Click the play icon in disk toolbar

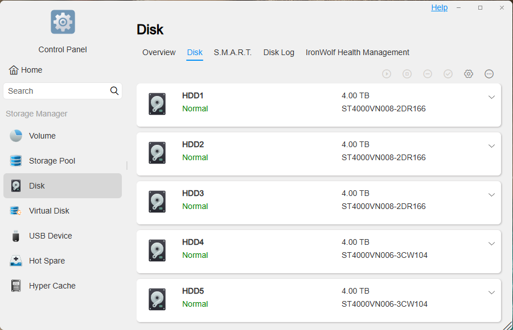point(387,74)
